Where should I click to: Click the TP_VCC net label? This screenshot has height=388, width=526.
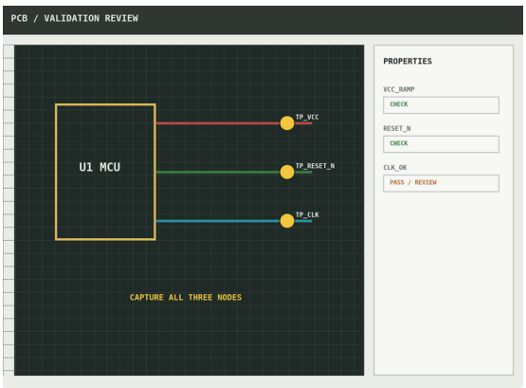click(x=307, y=117)
